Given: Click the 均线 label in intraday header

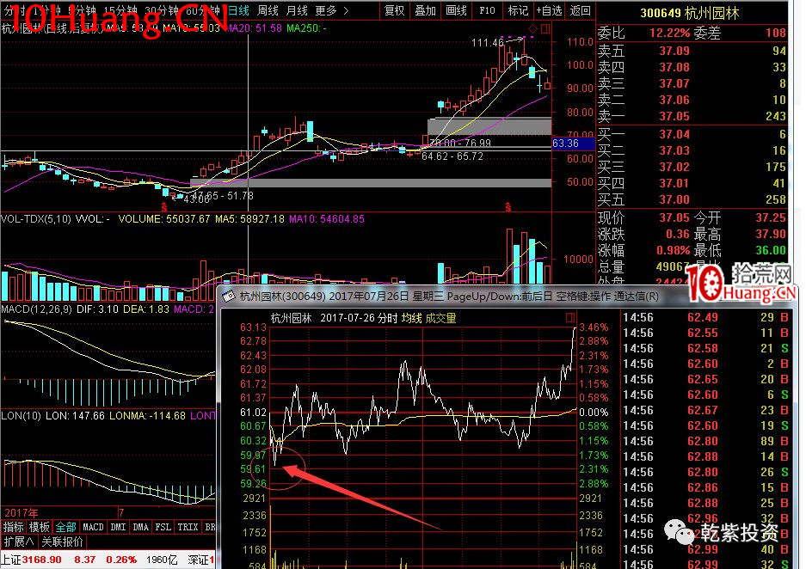Looking at the screenshot, I should point(411,318).
